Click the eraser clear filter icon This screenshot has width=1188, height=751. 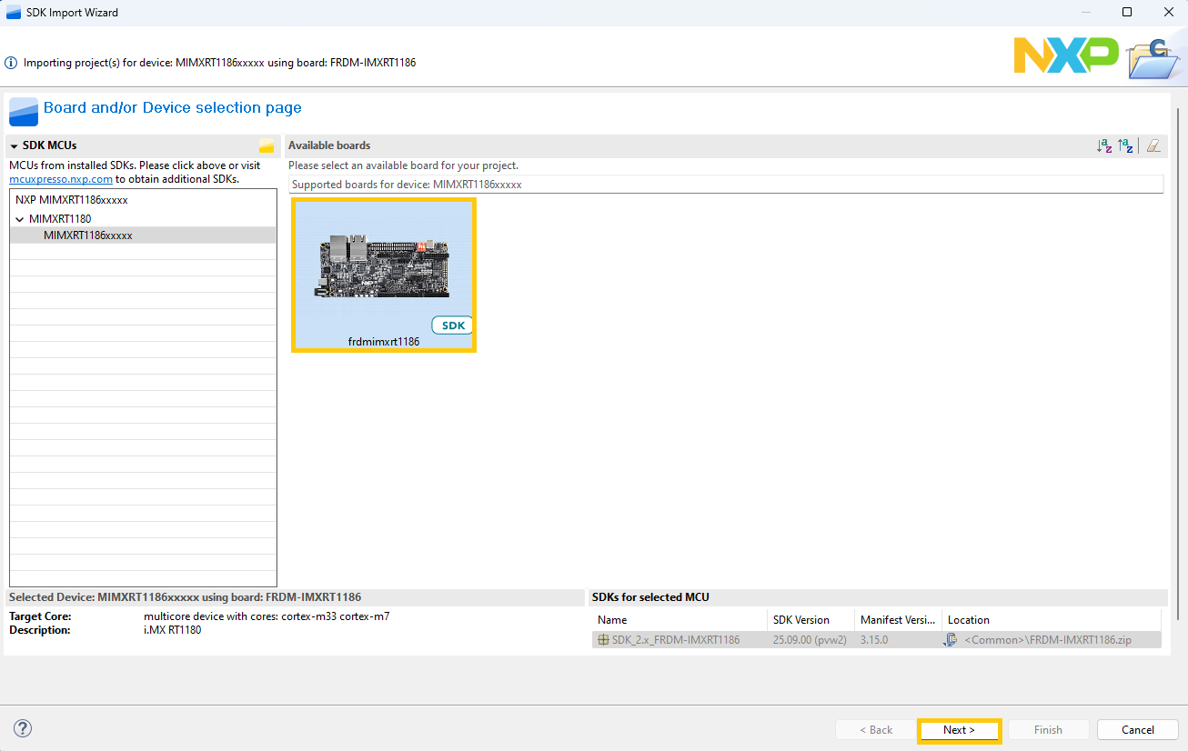tap(1153, 145)
